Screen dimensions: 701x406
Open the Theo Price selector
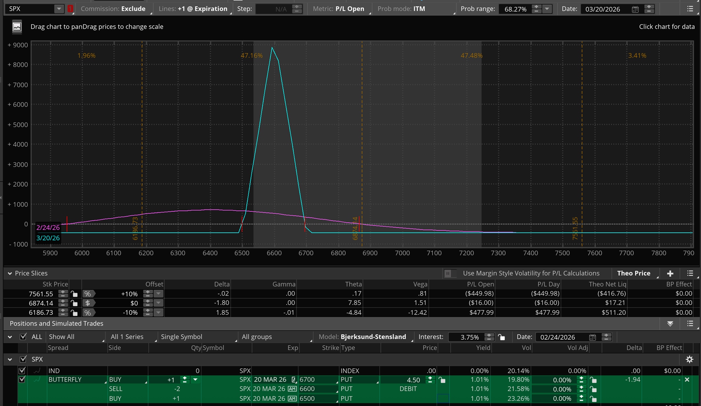(634, 273)
